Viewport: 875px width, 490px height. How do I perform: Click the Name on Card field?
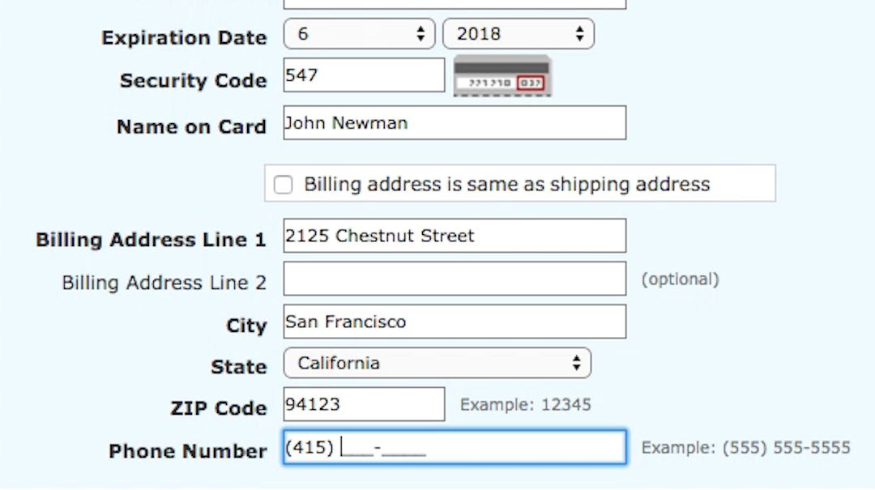point(454,122)
